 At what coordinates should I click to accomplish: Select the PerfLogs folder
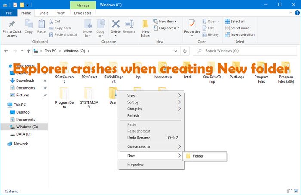tap(236, 70)
